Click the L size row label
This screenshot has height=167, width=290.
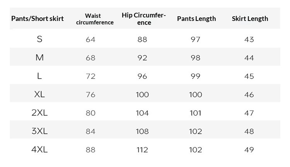39,76
